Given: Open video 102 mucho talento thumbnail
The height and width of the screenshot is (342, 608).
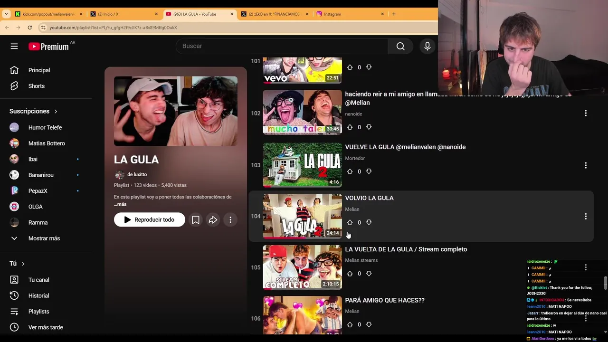Looking at the screenshot, I should point(302,113).
